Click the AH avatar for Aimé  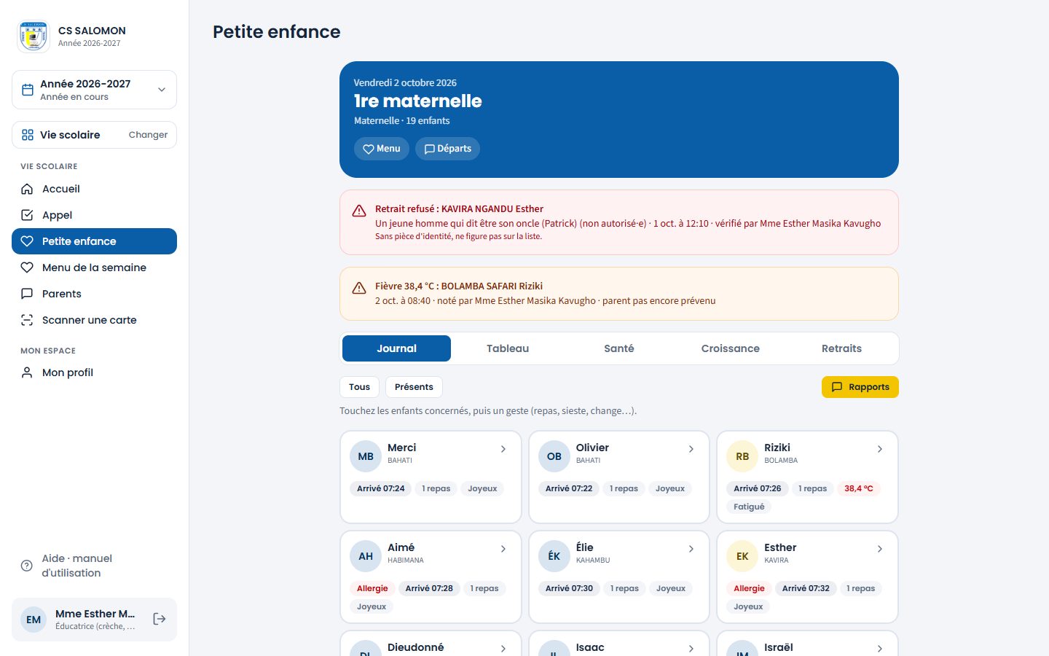click(366, 556)
